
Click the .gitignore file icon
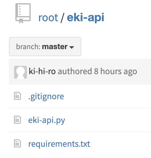[x=17, y=96]
